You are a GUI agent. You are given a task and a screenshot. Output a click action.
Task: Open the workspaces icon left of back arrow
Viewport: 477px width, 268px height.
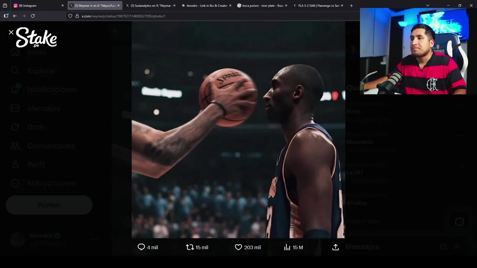(6, 16)
